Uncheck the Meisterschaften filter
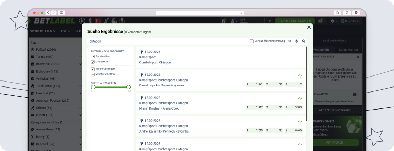 (93, 74)
